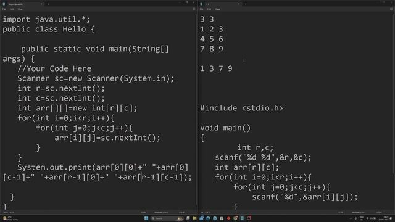Click the '3 3' input line
395x222 pixels.
click(207, 19)
